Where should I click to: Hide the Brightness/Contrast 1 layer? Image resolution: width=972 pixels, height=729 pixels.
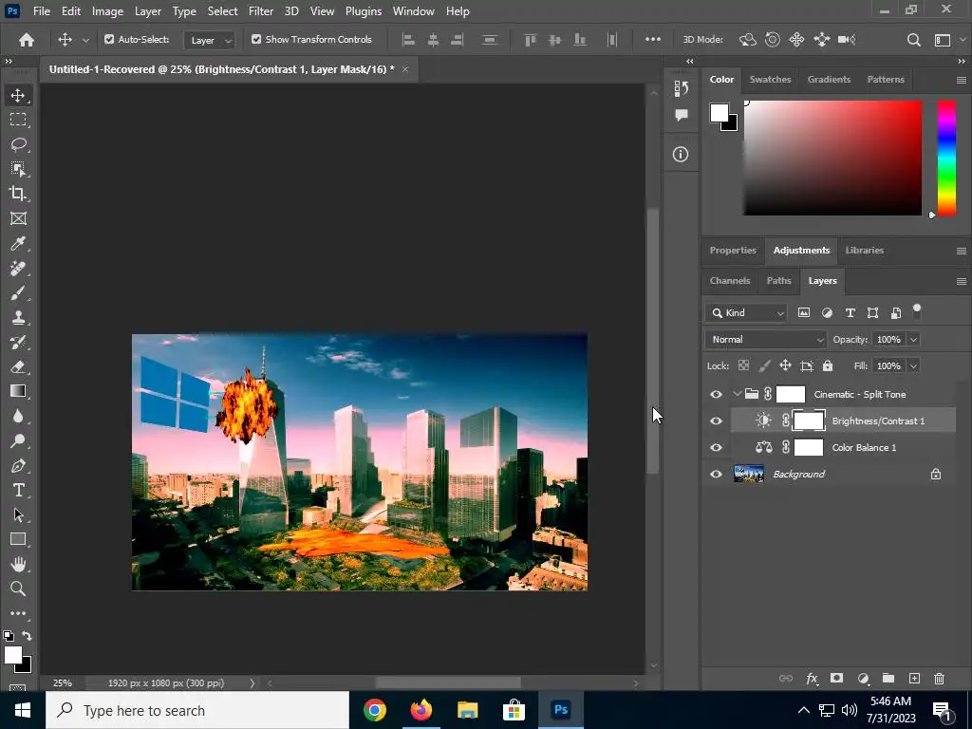coord(716,421)
